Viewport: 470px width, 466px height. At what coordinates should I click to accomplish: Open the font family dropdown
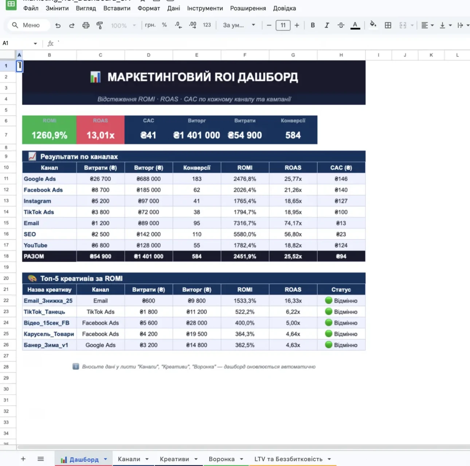pos(239,25)
